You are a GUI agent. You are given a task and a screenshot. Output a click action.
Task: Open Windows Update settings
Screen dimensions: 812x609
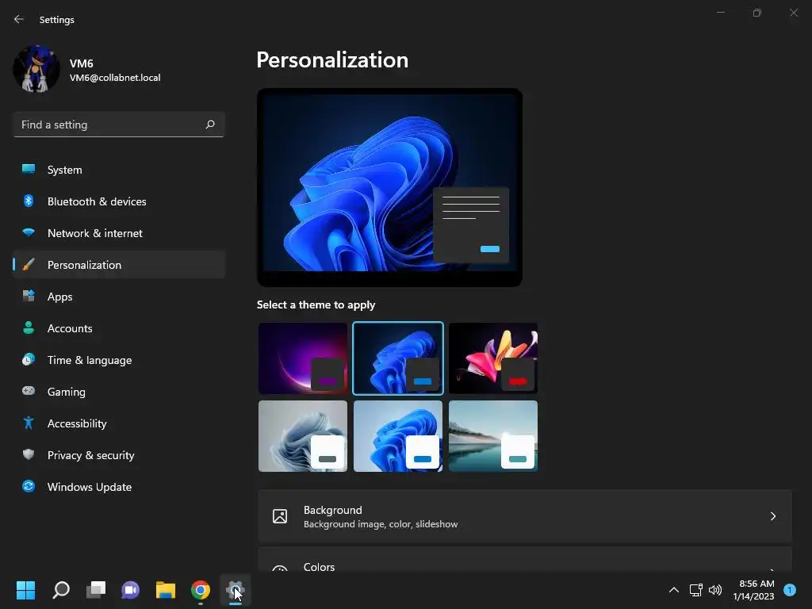click(119, 487)
